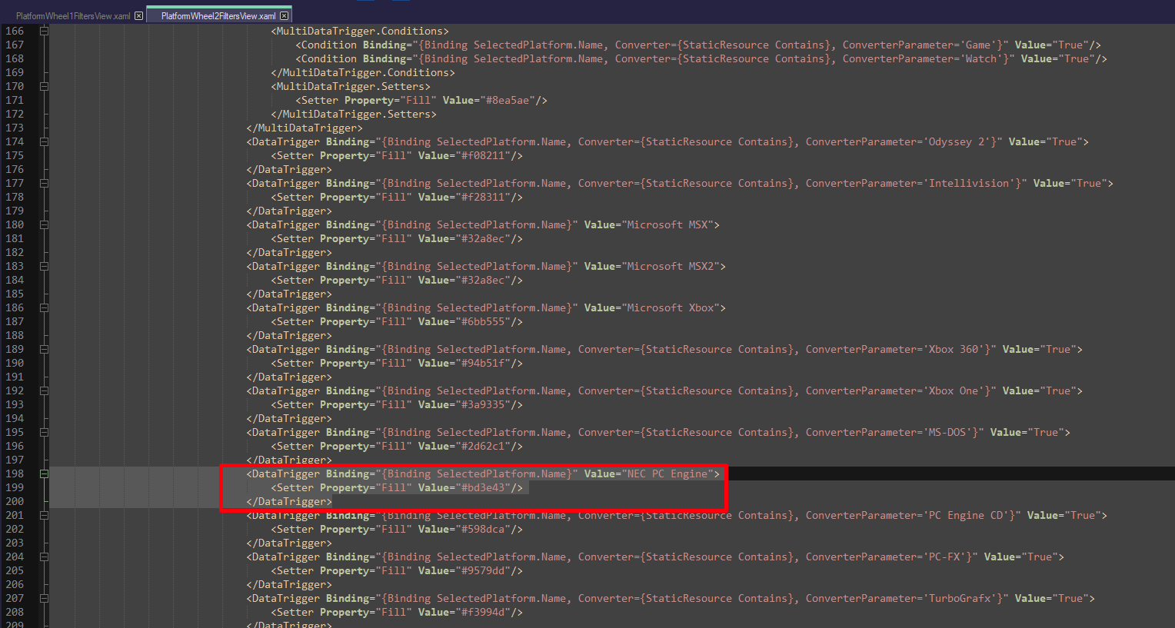Click the Value "Microsoft Xbox" text
Viewport: 1175px width, 628px height.
click(671, 308)
